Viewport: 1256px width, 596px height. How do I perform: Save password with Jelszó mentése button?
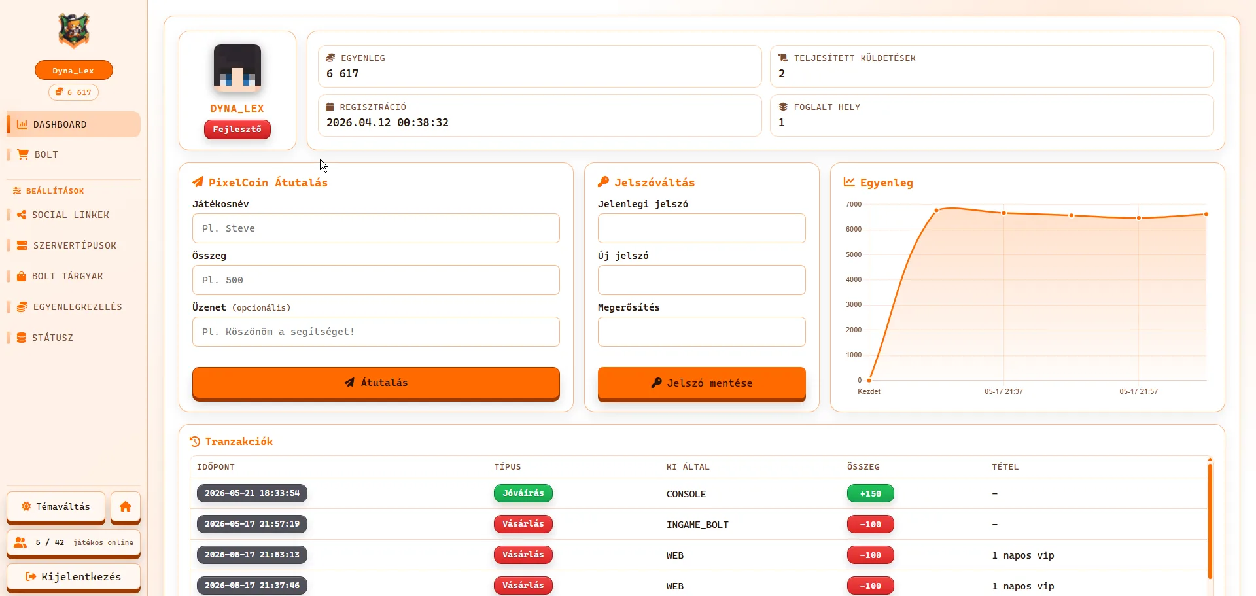pos(702,383)
